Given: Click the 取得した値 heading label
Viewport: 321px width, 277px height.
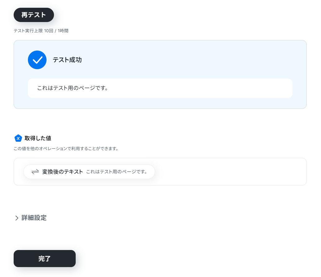Looking at the screenshot, I should (x=38, y=138).
